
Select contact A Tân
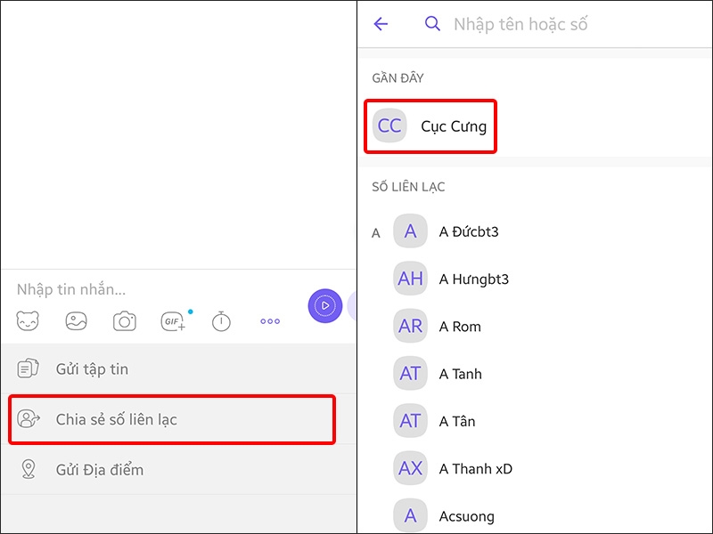463,421
